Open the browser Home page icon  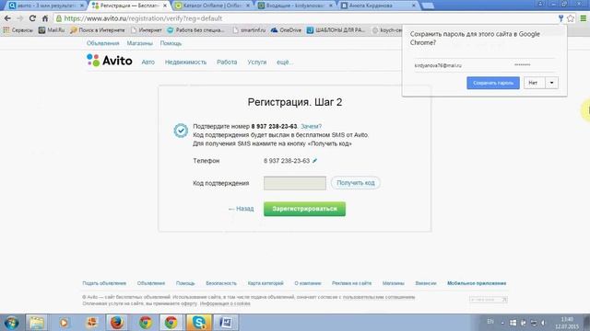pos(45,18)
